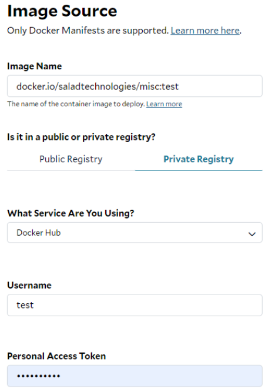Focus the Username text field

[135, 305]
